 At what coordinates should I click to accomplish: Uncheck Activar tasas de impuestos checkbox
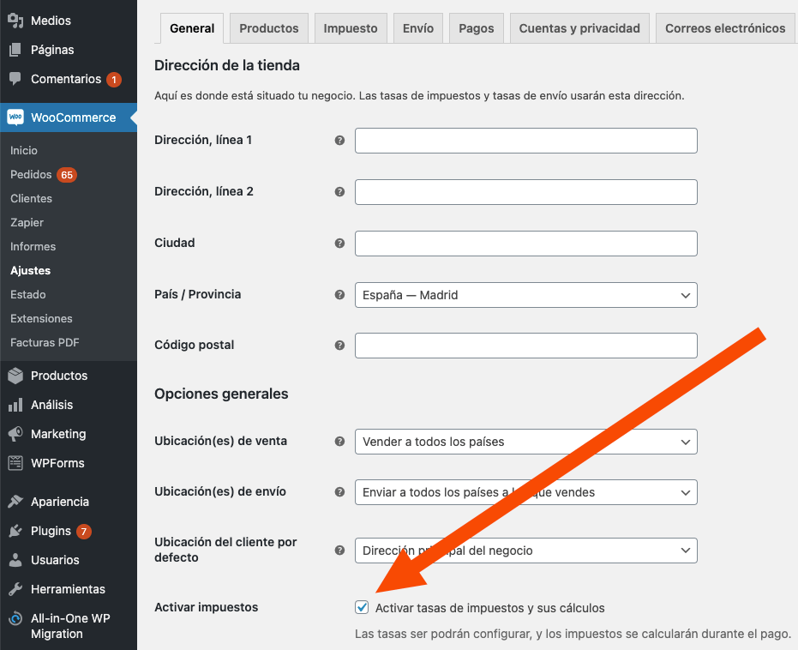point(363,608)
